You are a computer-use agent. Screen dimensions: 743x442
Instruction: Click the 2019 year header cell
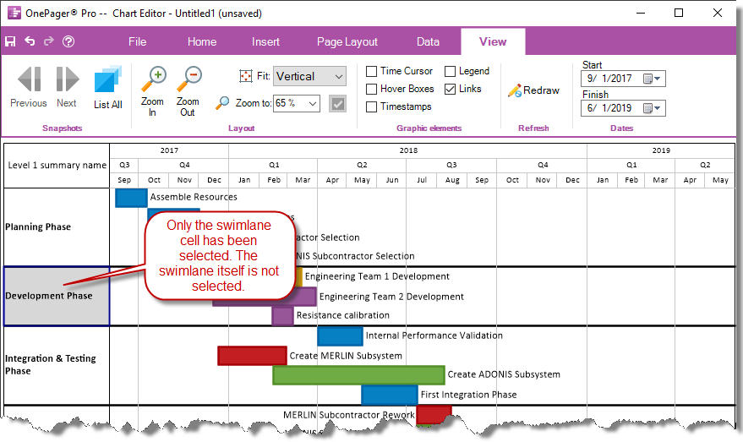click(661, 150)
